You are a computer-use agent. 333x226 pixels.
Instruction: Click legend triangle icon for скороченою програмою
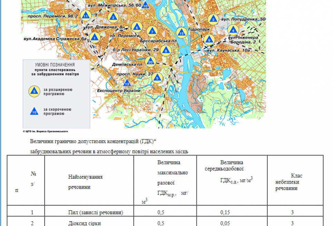click(x=34, y=111)
